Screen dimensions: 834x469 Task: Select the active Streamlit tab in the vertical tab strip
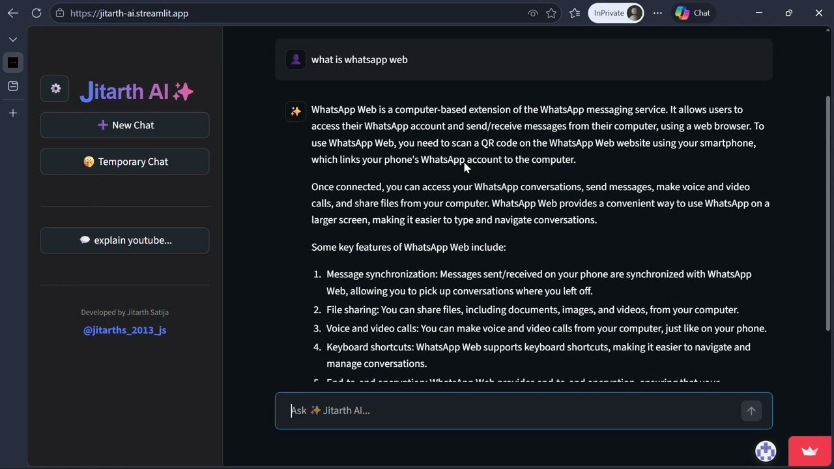click(x=13, y=63)
